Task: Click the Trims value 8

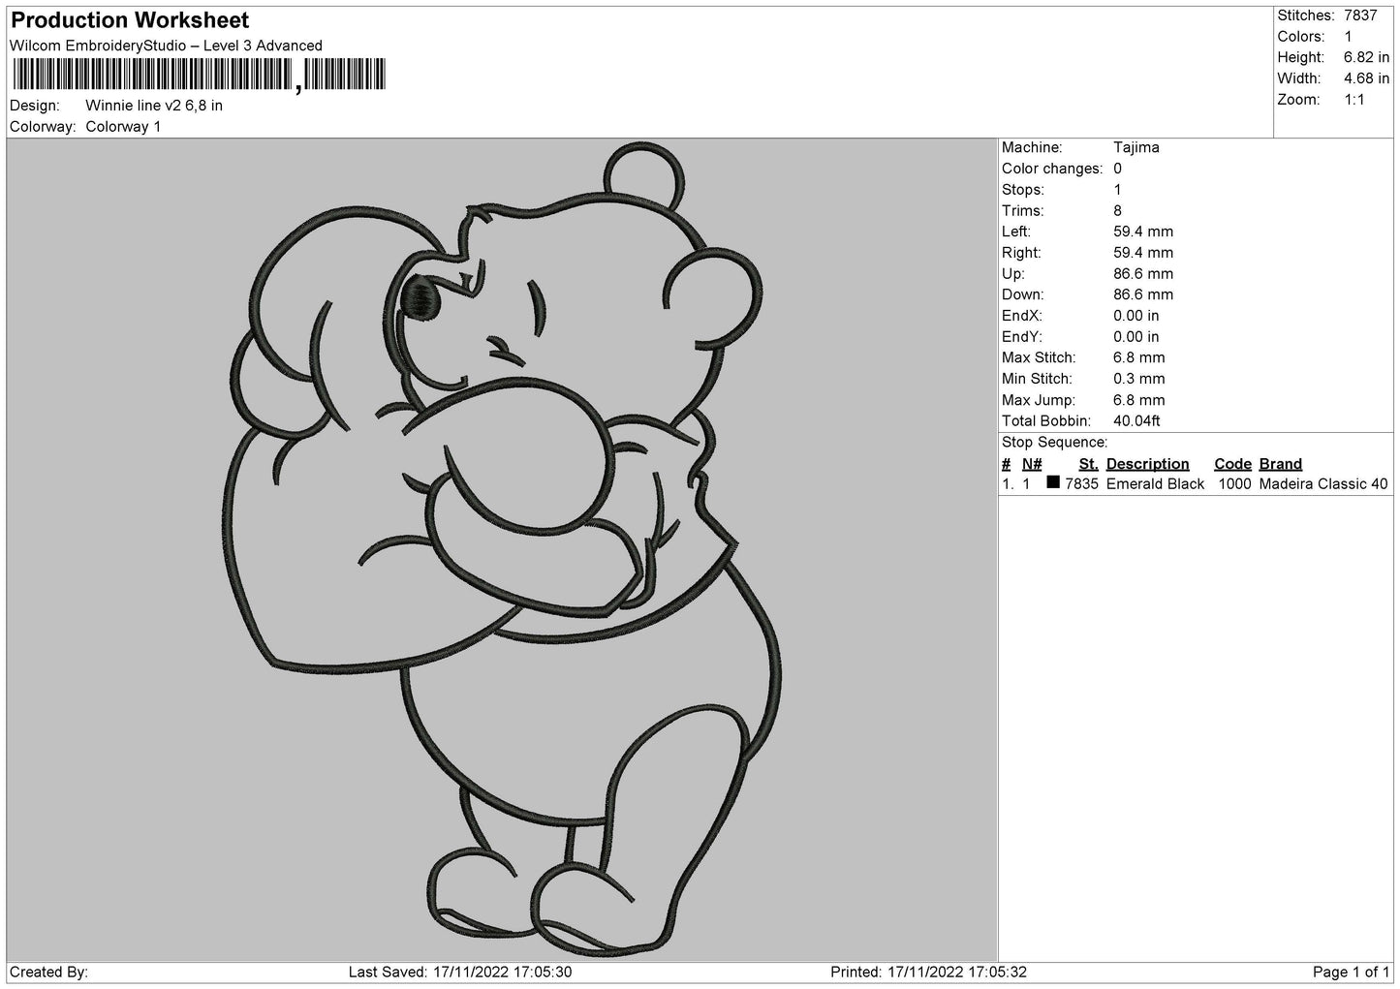Action: tap(1118, 211)
